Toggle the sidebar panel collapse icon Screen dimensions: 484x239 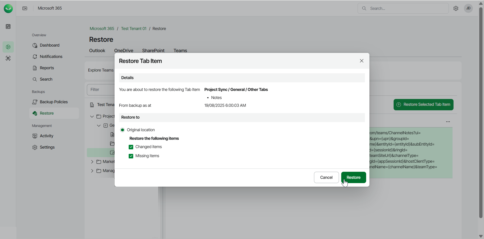point(25,9)
